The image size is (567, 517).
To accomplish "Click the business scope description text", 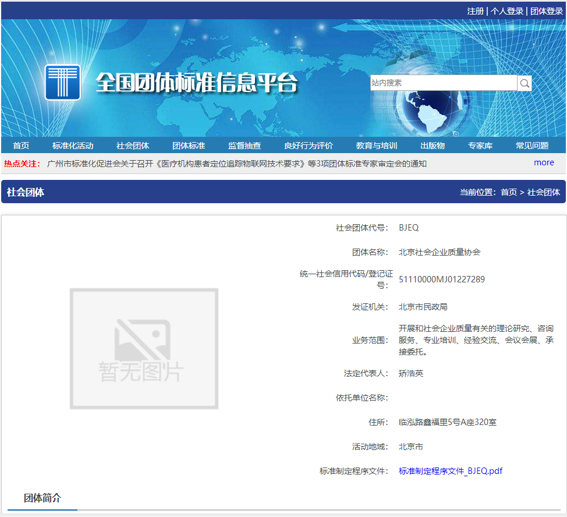I will click(x=476, y=340).
